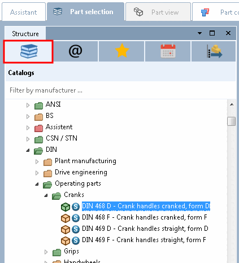Click the Grips folder icon
Image resolution: width=239 pixels, height=263 pixels.
[57, 252]
